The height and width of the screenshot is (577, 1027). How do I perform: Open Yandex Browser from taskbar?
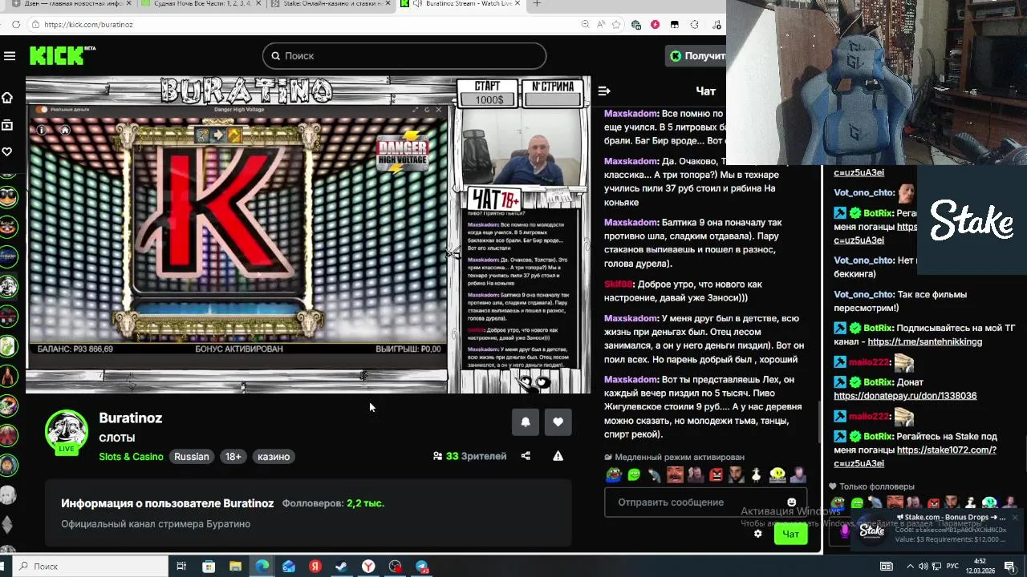368,567
